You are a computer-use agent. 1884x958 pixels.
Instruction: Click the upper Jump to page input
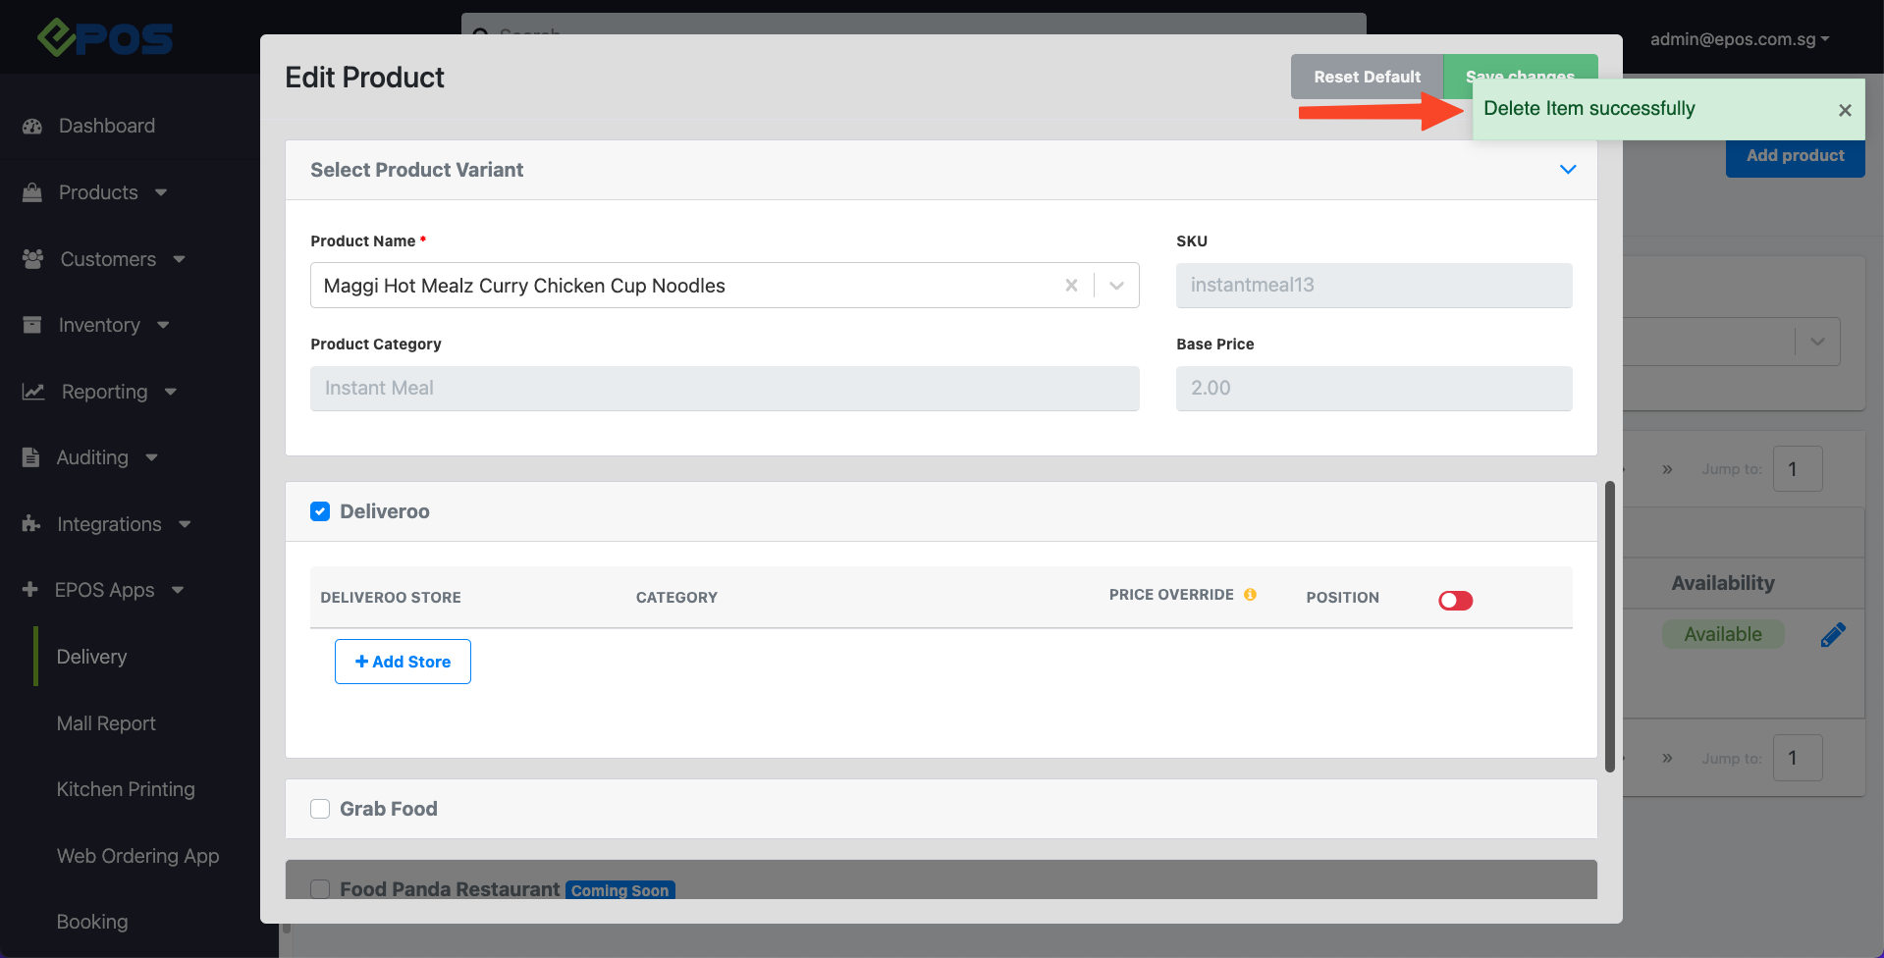pyautogui.click(x=1798, y=469)
